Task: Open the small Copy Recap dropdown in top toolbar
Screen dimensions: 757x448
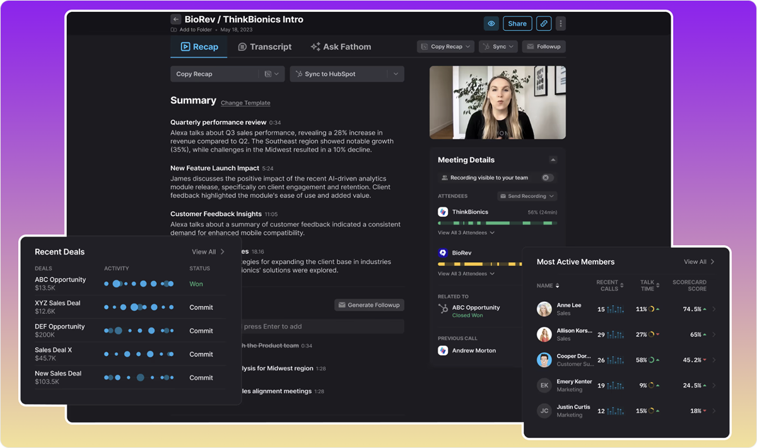Action: pos(446,47)
